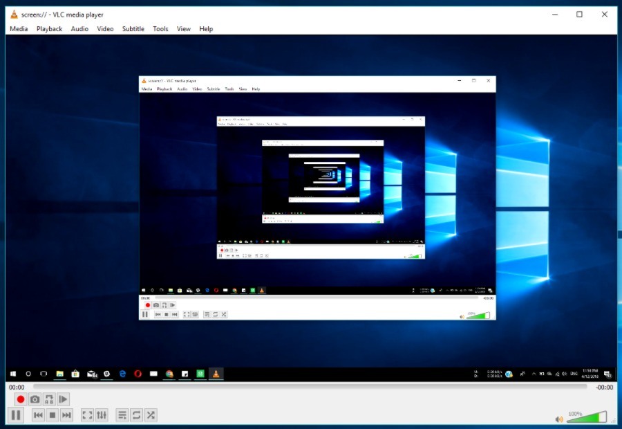The height and width of the screenshot is (429, 622).
Task: Open the Media menu
Action: (18, 28)
